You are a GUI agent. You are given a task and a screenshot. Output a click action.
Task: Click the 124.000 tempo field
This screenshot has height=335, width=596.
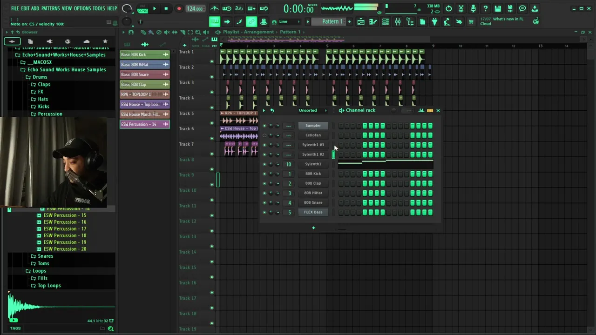(195, 8)
